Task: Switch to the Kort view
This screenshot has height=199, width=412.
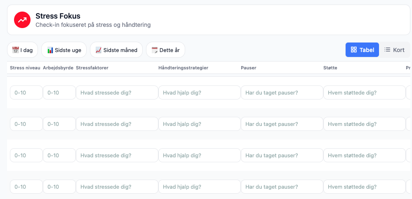Action: [394, 50]
